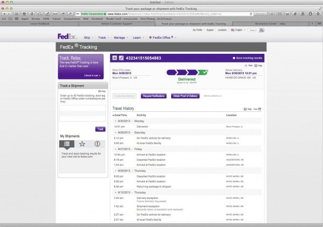323x227 pixels.
Task: Open the ESPN bookmark in the bookmarks bar
Action: (x=46, y=19)
